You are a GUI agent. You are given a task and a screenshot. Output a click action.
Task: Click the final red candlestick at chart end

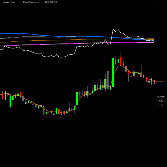[154, 82]
